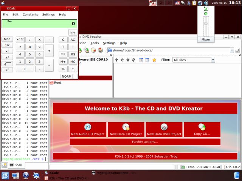
Task: Launch the Copy CD tool
Action: (202, 130)
